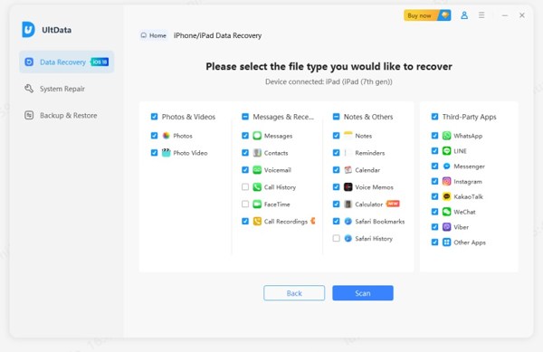Uncheck the Contacts checkbox
Image resolution: width=543 pixels, height=352 pixels.
(245, 153)
